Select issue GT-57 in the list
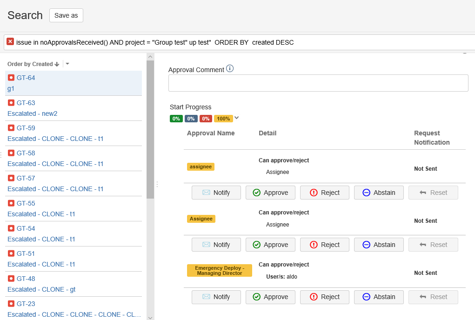475x320 pixels. point(26,178)
